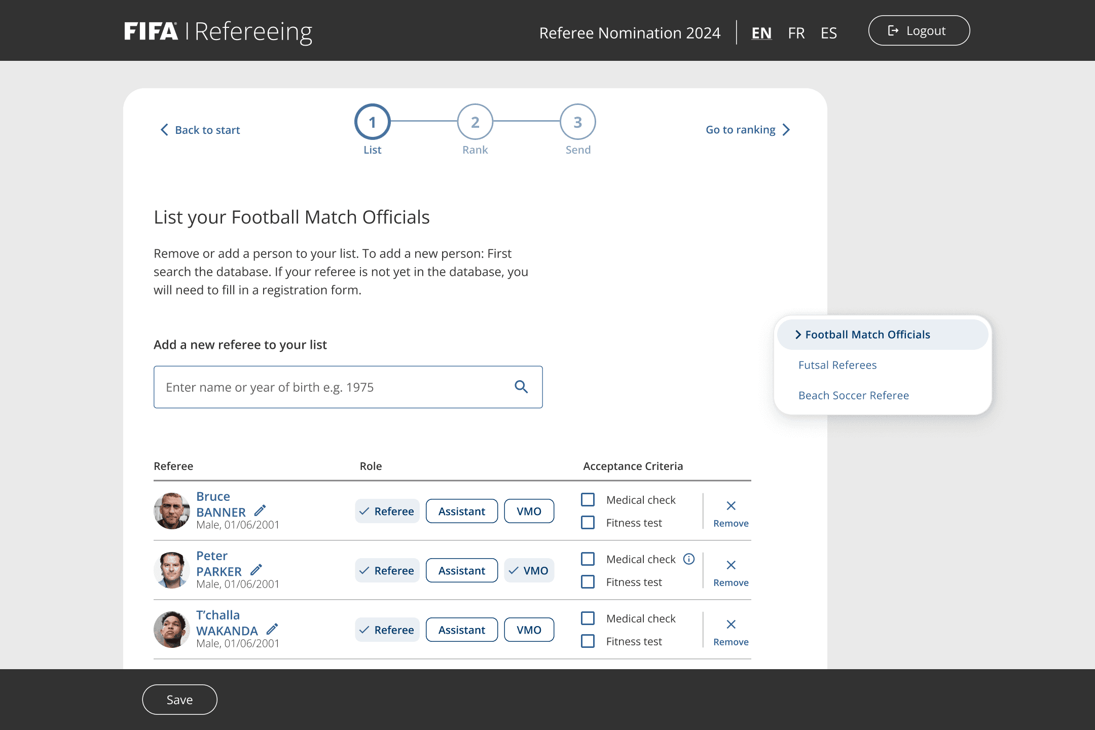
Task: Open Medical check info icon for Peter PARKER
Action: tap(689, 559)
